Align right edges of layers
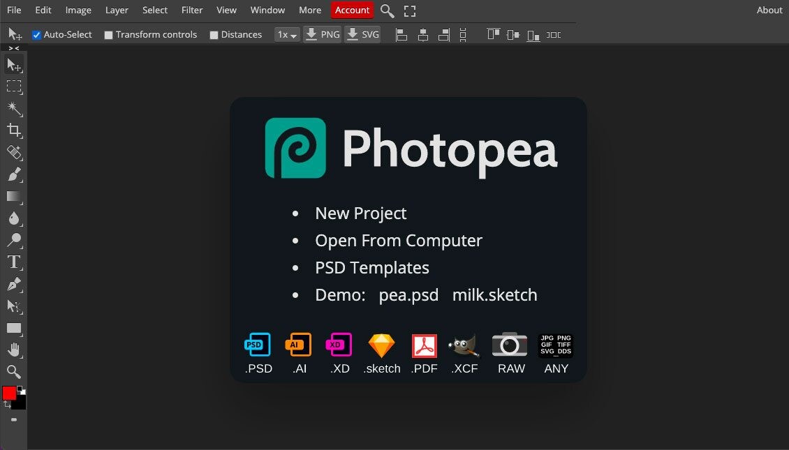The height and width of the screenshot is (450, 789). pos(444,35)
